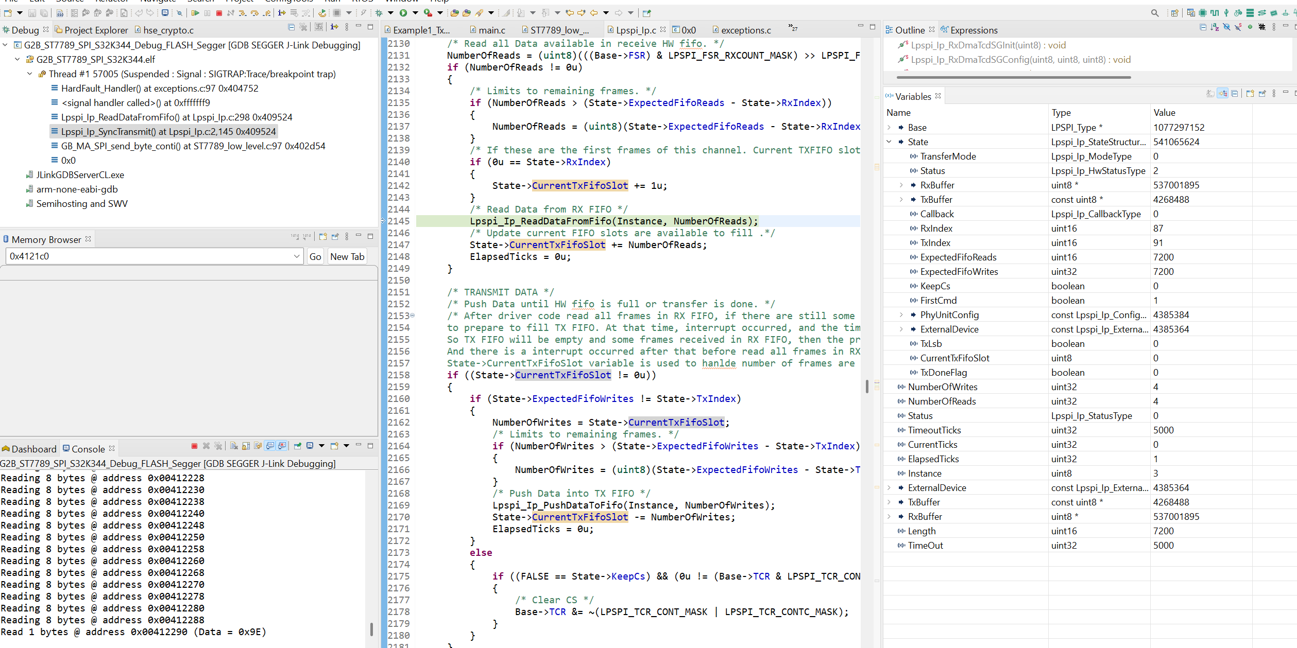The width and height of the screenshot is (1297, 648).
Task: Click the Step Over toolbar icon
Action: pos(254,13)
